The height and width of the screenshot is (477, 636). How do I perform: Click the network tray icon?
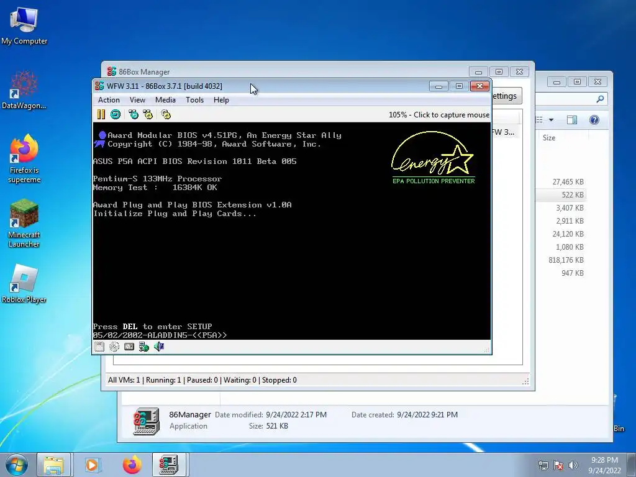(x=543, y=465)
